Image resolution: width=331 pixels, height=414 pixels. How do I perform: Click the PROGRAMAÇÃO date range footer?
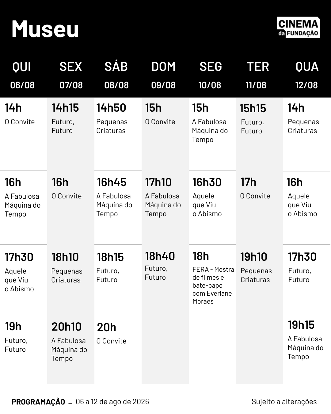(x=80, y=402)
